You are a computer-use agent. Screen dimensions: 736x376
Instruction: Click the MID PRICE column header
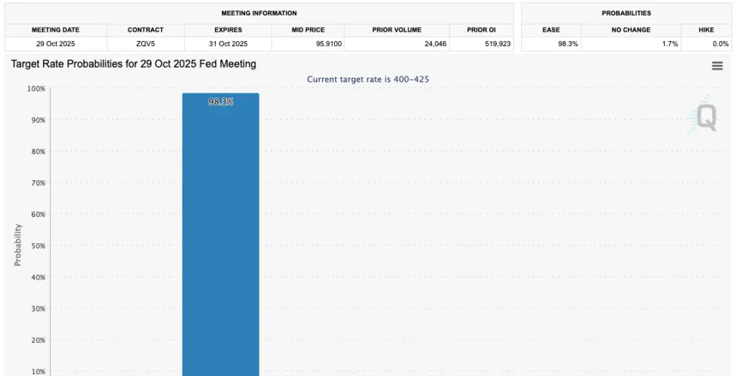[x=308, y=29]
